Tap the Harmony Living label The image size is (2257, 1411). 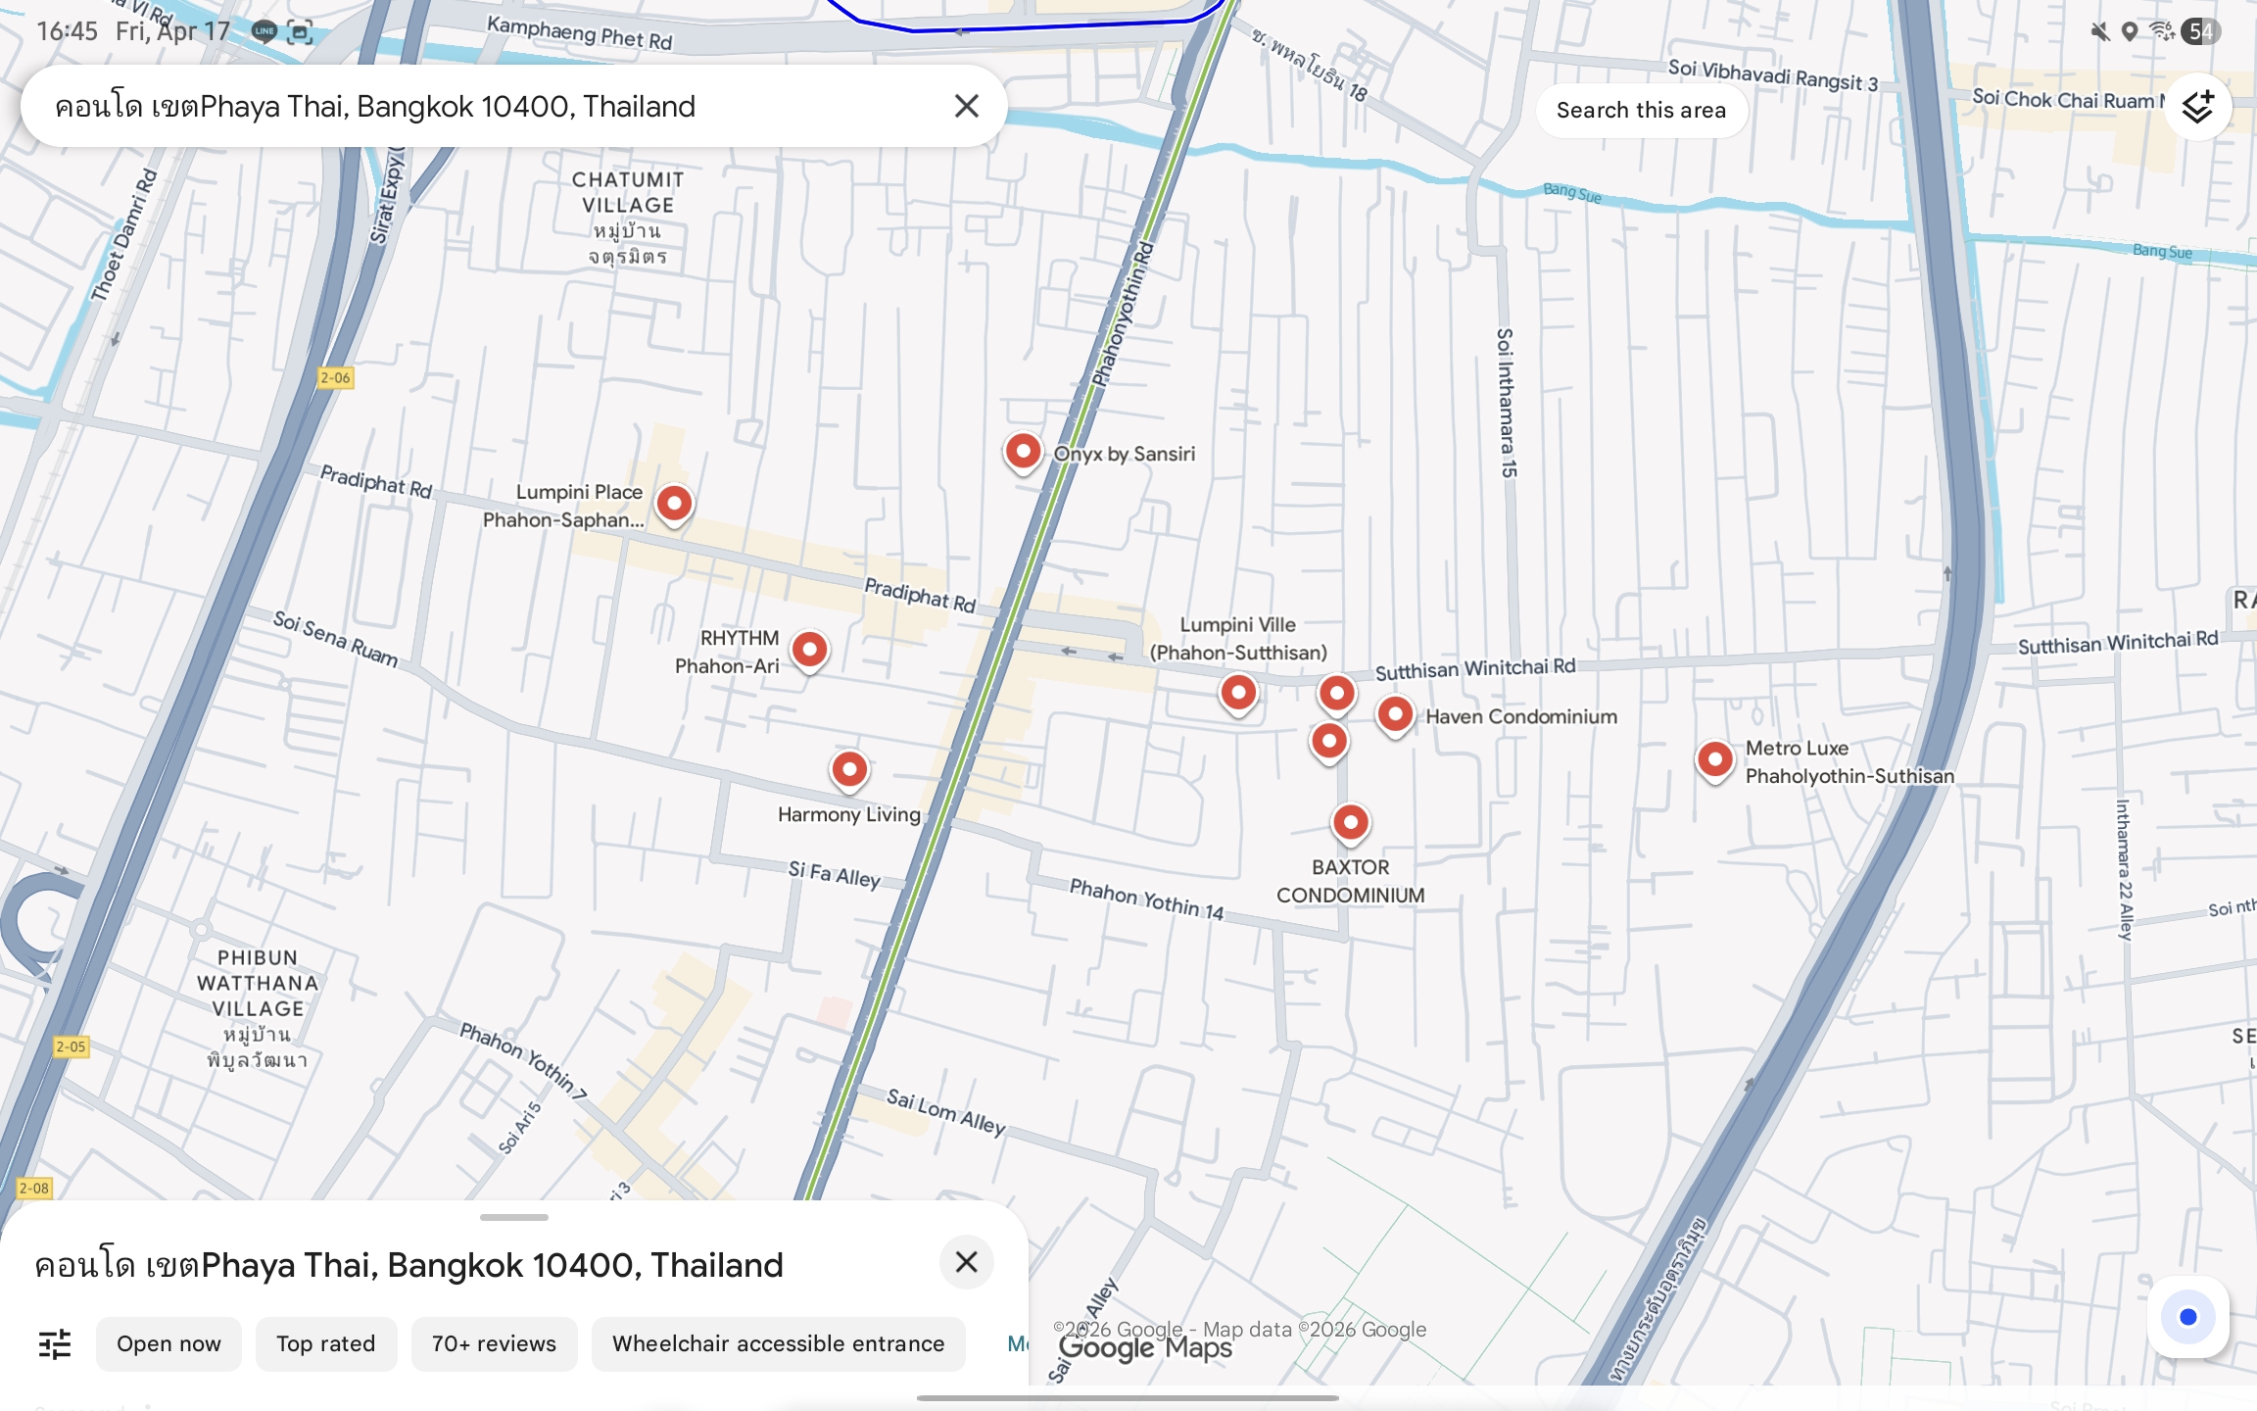coord(849,814)
